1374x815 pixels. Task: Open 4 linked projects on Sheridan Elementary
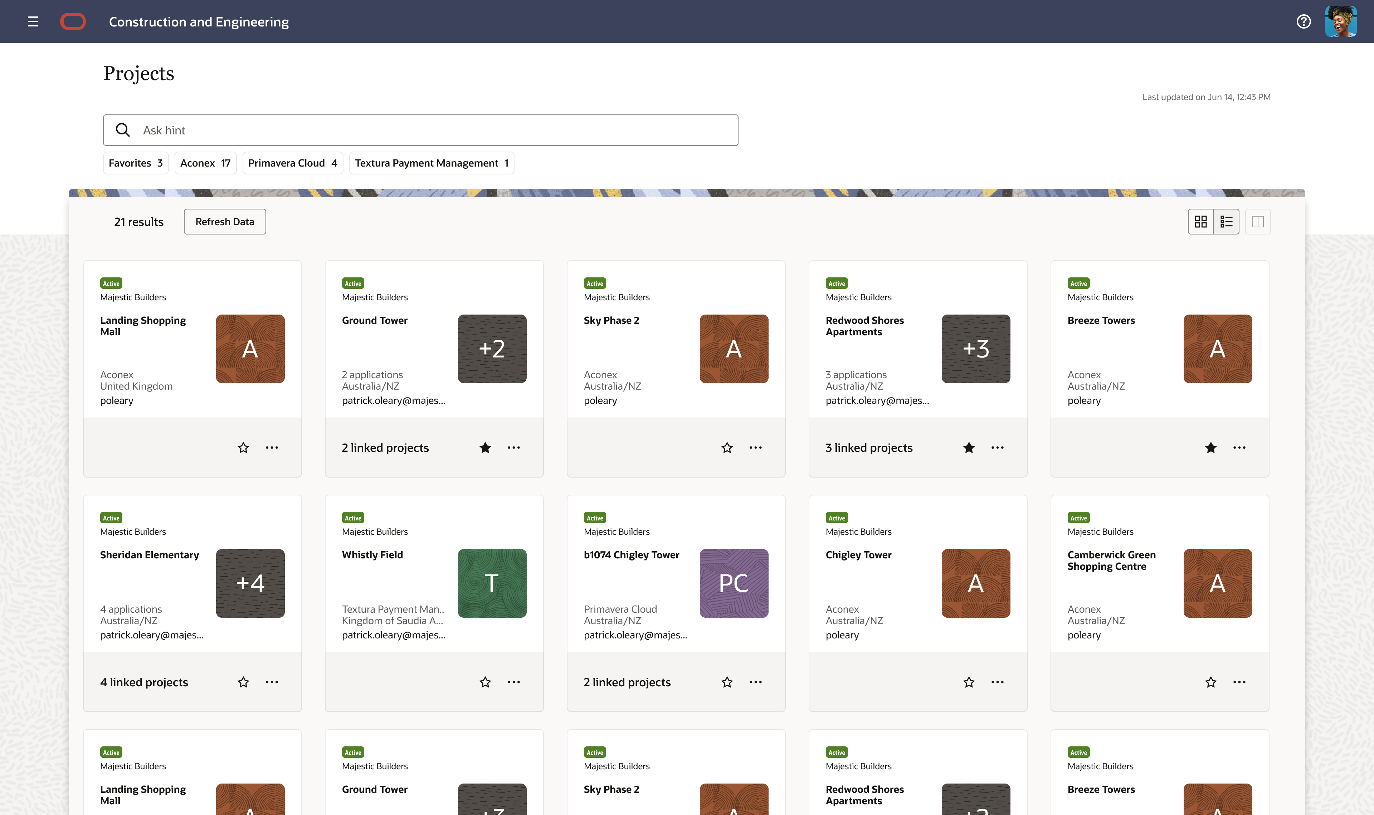[144, 682]
